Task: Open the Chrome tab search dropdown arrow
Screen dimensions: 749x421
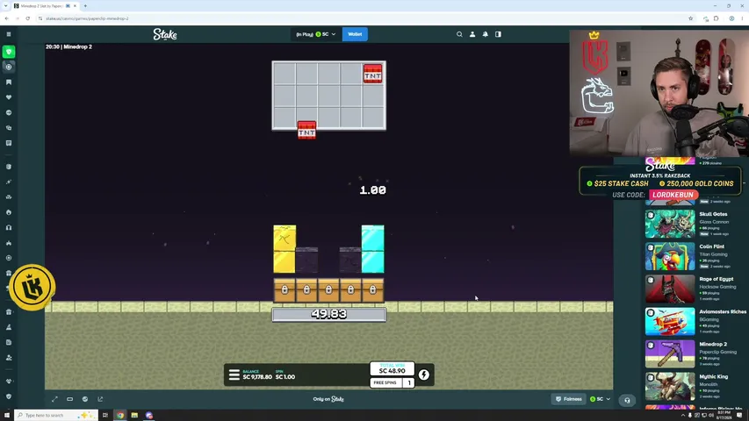Action: pos(6,6)
